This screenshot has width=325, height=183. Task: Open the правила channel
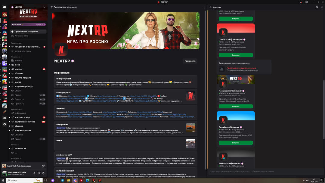pos(28,60)
